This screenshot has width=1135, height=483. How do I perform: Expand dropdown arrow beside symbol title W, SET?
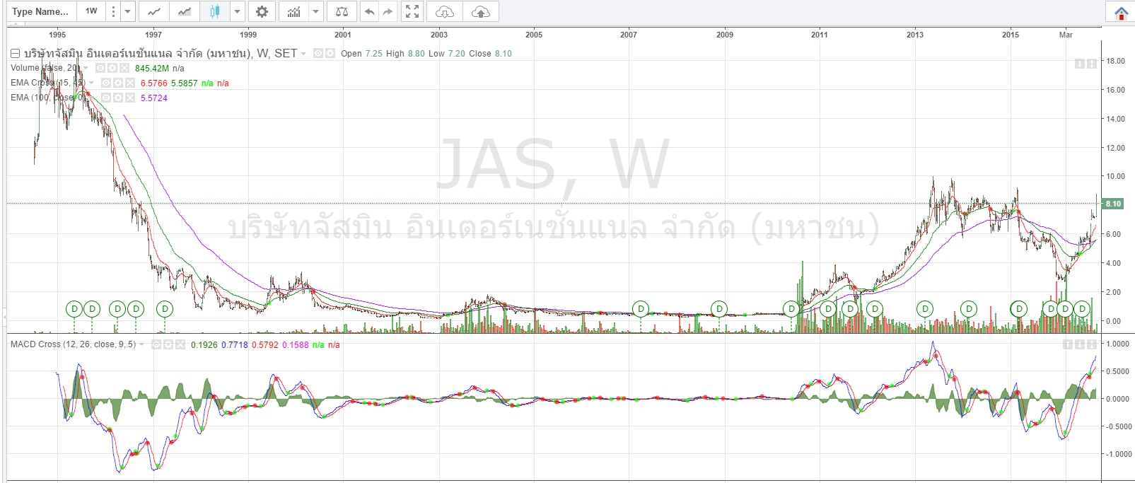pos(303,54)
